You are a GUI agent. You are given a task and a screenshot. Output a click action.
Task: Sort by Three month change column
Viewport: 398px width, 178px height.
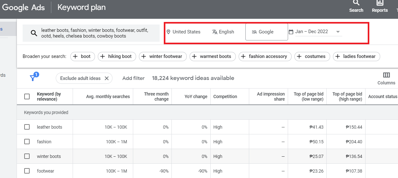[156, 96]
